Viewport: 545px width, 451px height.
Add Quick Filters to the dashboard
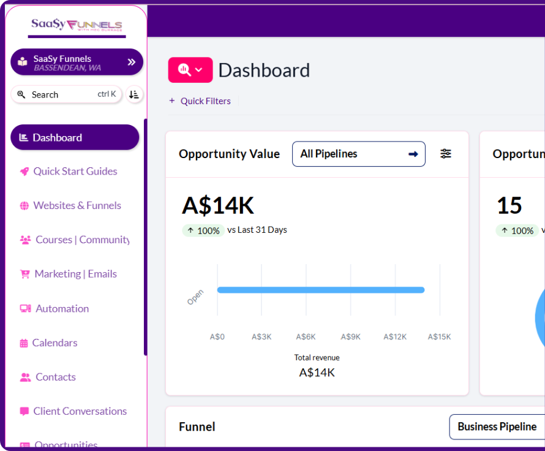200,101
